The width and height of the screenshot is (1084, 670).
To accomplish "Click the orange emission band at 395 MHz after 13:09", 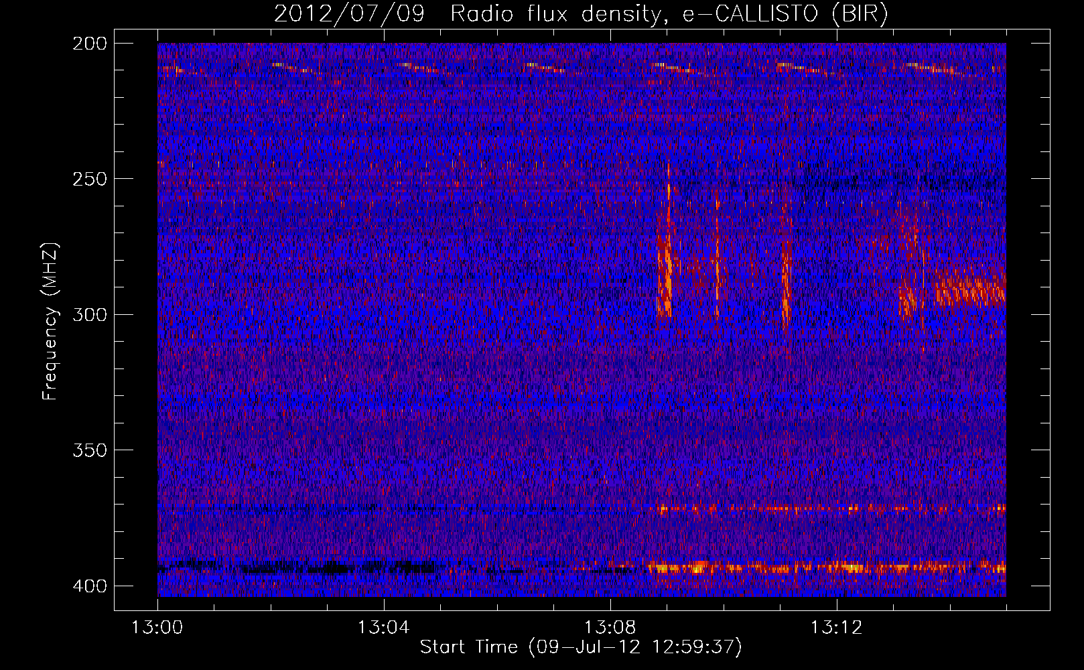I will [827, 568].
